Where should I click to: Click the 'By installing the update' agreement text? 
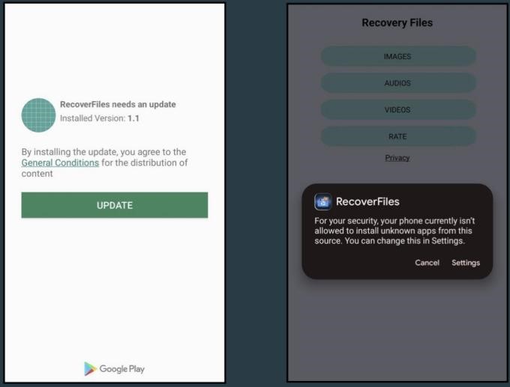click(x=105, y=152)
